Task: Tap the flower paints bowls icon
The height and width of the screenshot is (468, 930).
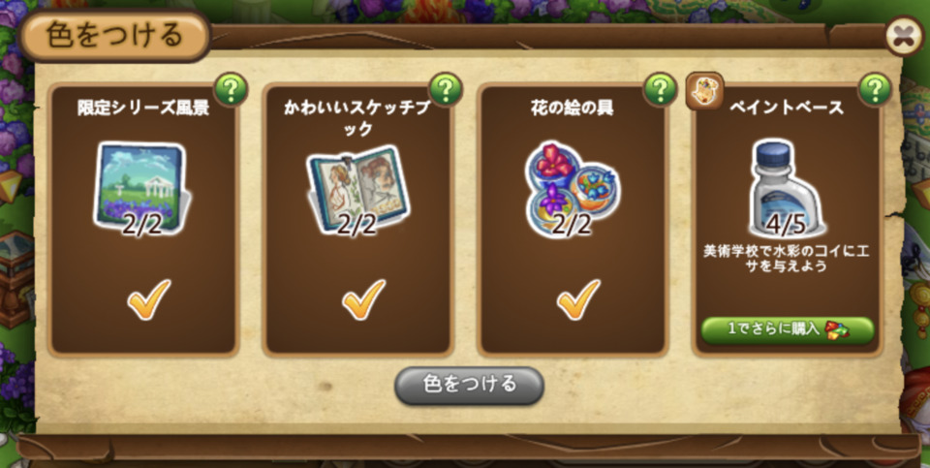Action: (x=573, y=190)
